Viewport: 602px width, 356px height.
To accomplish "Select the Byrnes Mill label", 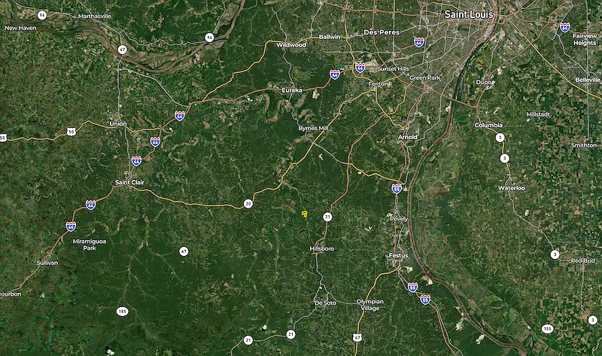I will coord(313,128).
